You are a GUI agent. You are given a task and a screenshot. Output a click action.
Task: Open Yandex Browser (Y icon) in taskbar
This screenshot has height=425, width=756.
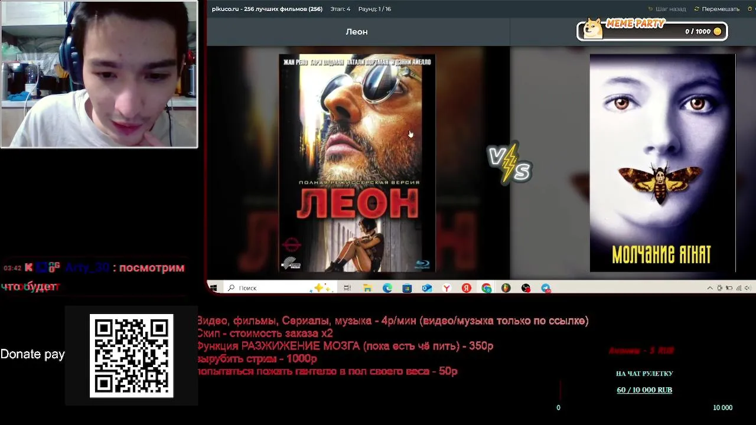447,288
